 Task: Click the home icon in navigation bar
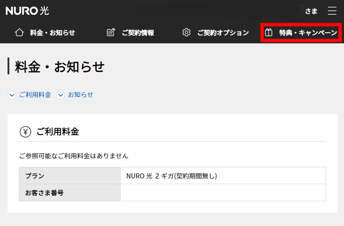[x=19, y=33]
